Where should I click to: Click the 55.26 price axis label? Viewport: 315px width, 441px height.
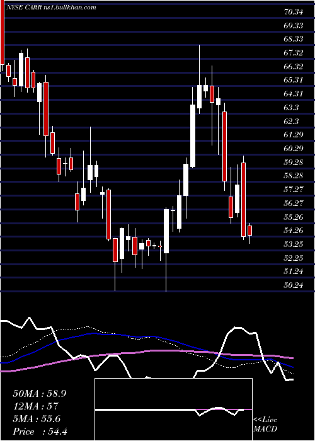tap(294, 217)
